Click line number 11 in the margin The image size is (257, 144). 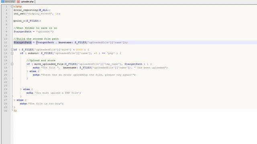click(6, 42)
